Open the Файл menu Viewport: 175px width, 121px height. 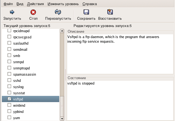tap(8, 4)
